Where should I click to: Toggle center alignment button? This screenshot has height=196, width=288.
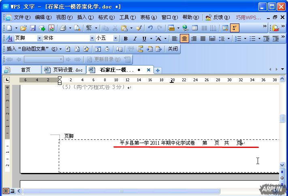[x=184, y=38]
